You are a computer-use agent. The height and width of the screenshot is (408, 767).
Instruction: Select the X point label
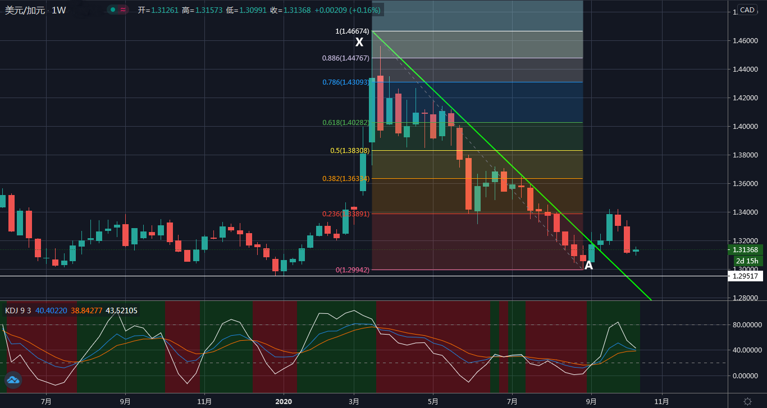359,42
